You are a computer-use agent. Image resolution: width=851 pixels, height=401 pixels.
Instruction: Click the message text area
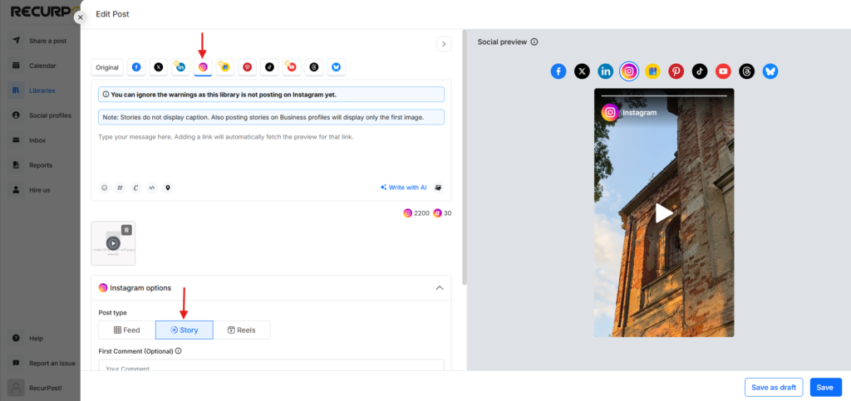tap(272, 152)
